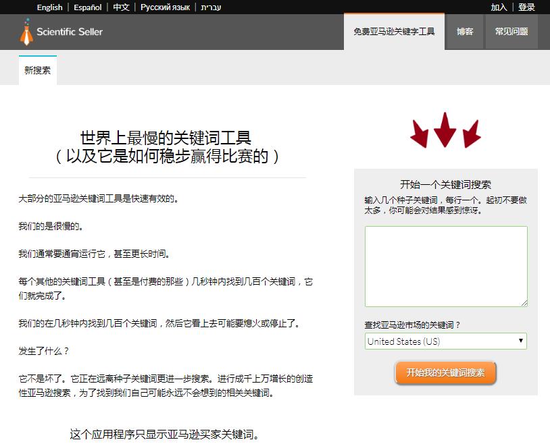Open the 免费亚马逊关键字工具 tab
The image size is (550, 444).
394,32
